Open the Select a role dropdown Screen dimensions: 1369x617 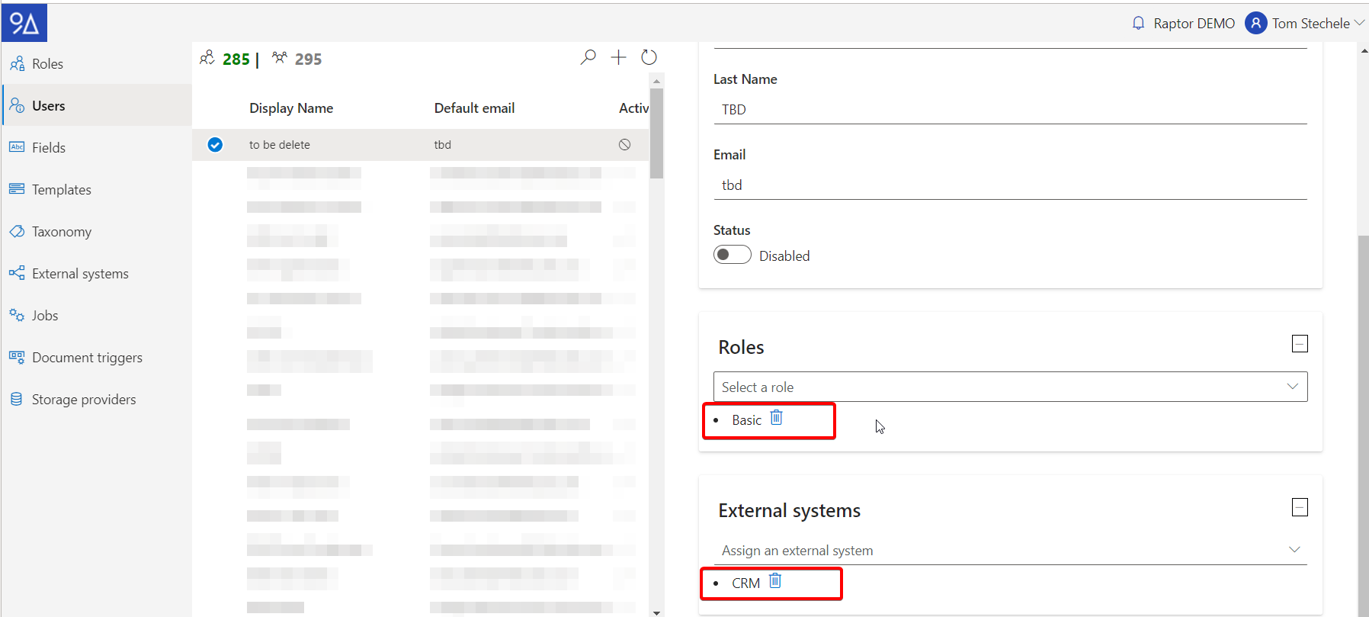[x=1010, y=387]
